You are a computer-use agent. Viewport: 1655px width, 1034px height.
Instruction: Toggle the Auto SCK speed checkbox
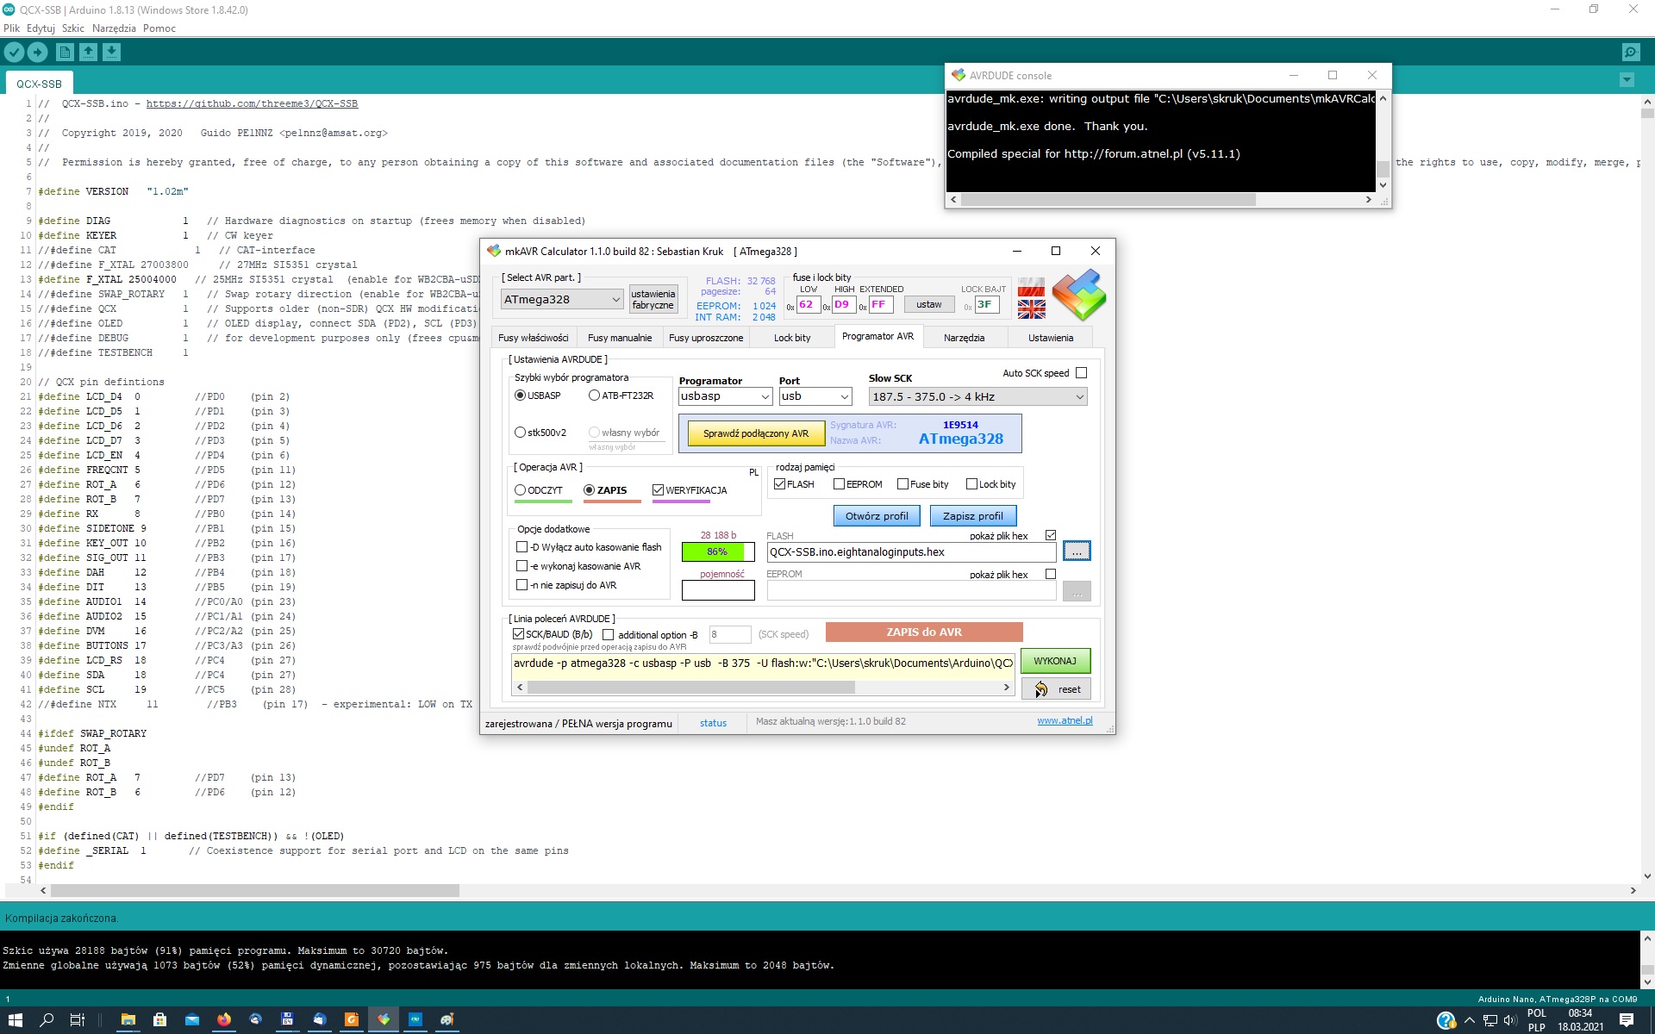(1081, 373)
